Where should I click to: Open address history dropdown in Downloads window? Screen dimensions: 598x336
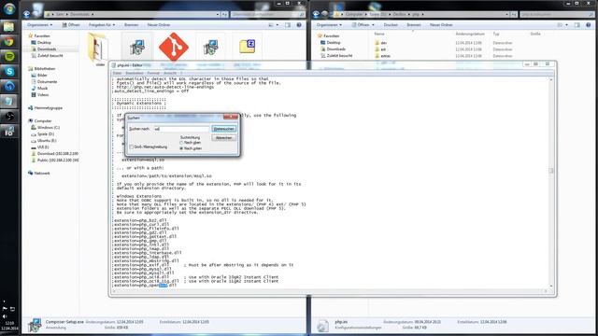pos(218,15)
